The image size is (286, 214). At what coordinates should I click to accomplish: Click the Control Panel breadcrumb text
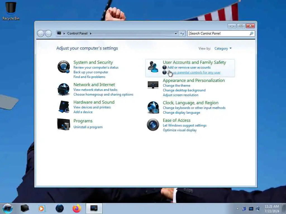click(77, 33)
